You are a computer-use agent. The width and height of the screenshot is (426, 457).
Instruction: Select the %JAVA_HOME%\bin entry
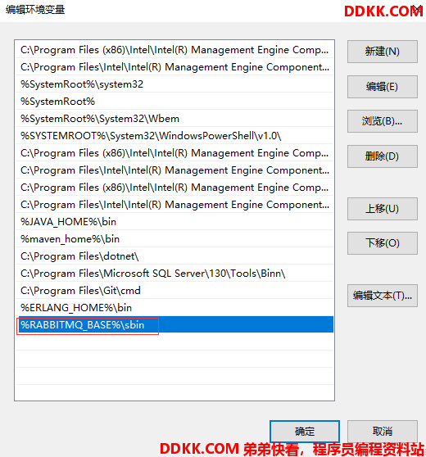pyautogui.click(x=174, y=221)
